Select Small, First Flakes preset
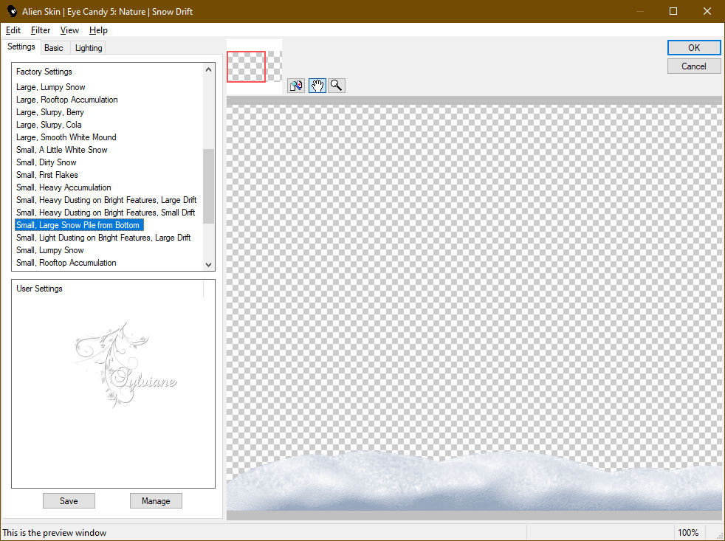Viewport: 725px width, 541px height. click(47, 174)
